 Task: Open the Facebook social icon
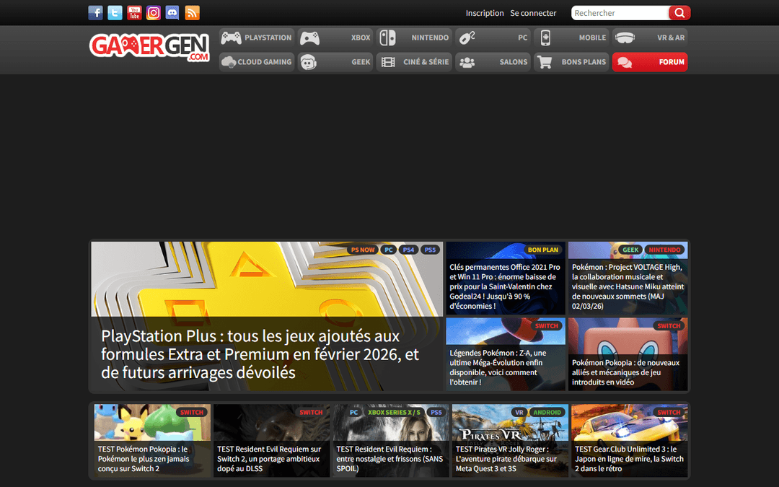(x=95, y=13)
